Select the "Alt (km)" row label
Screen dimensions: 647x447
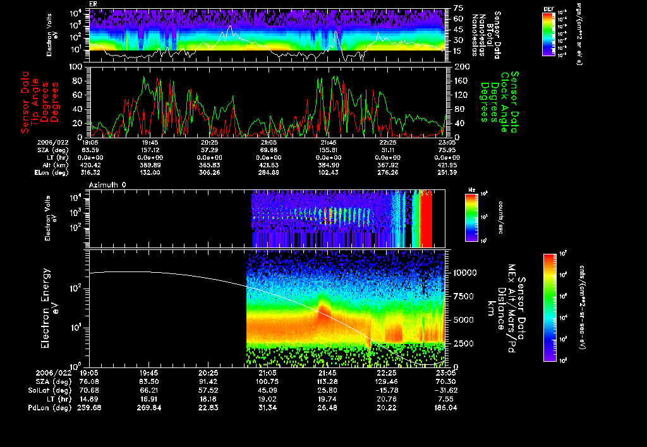tap(55, 165)
